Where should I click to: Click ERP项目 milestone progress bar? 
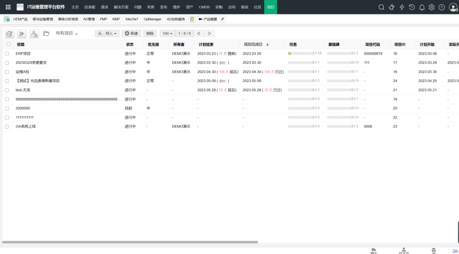339,53
